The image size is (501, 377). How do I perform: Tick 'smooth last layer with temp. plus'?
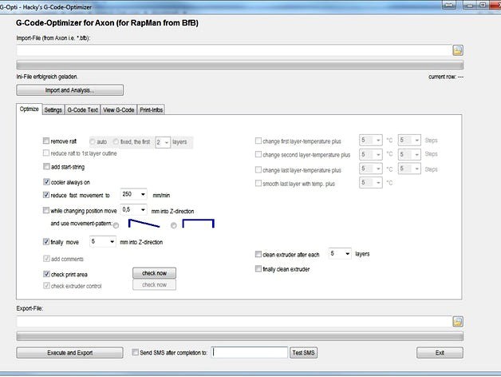258,184
